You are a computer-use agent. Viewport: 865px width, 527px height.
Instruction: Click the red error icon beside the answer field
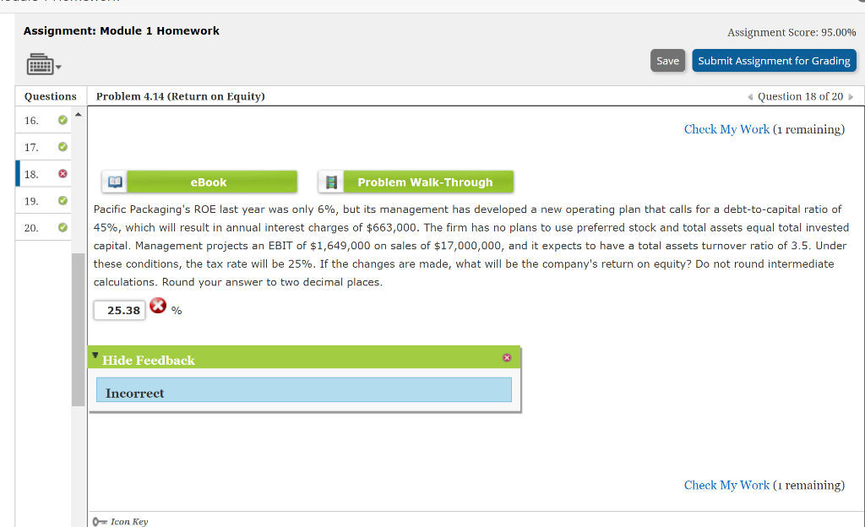[x=158, y=306]
